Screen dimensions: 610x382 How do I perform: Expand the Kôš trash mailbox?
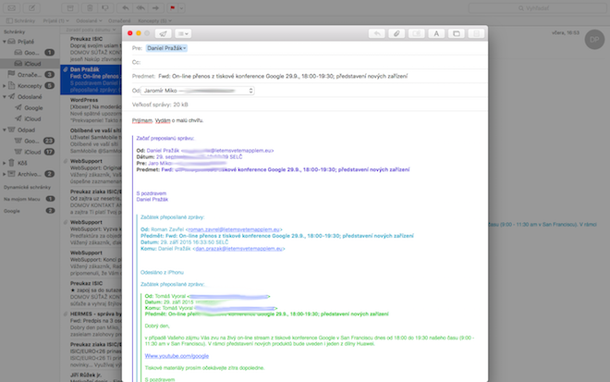5,163
